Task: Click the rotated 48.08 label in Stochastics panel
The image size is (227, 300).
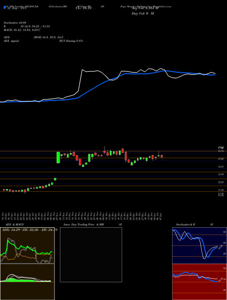Action: click(x=221, y=247)
